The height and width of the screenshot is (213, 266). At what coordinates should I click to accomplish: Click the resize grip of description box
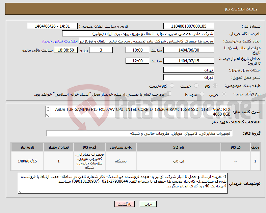point(47,115)
